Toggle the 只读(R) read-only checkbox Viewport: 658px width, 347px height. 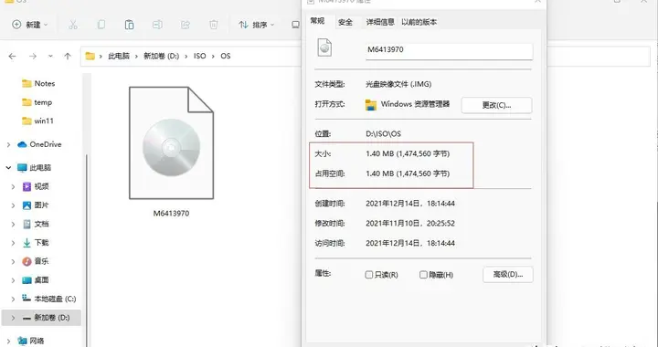point(369,275)
